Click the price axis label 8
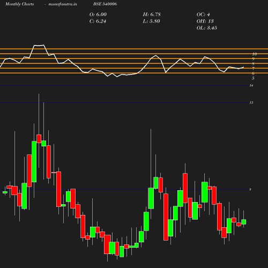This screenshot has height=268, width=268. [250, 190]
